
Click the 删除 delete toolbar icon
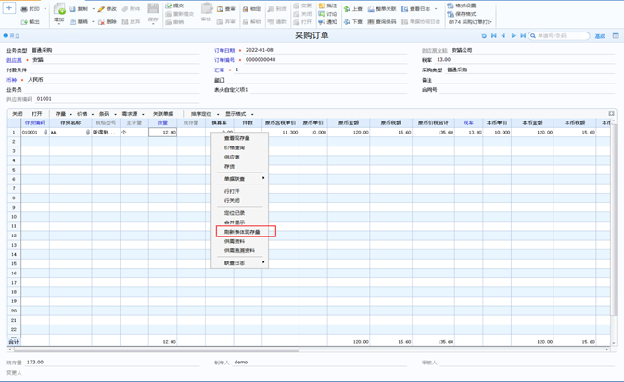pos(107,21)
